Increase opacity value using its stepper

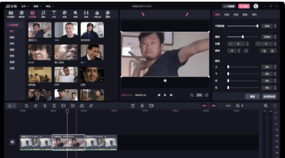275,25
